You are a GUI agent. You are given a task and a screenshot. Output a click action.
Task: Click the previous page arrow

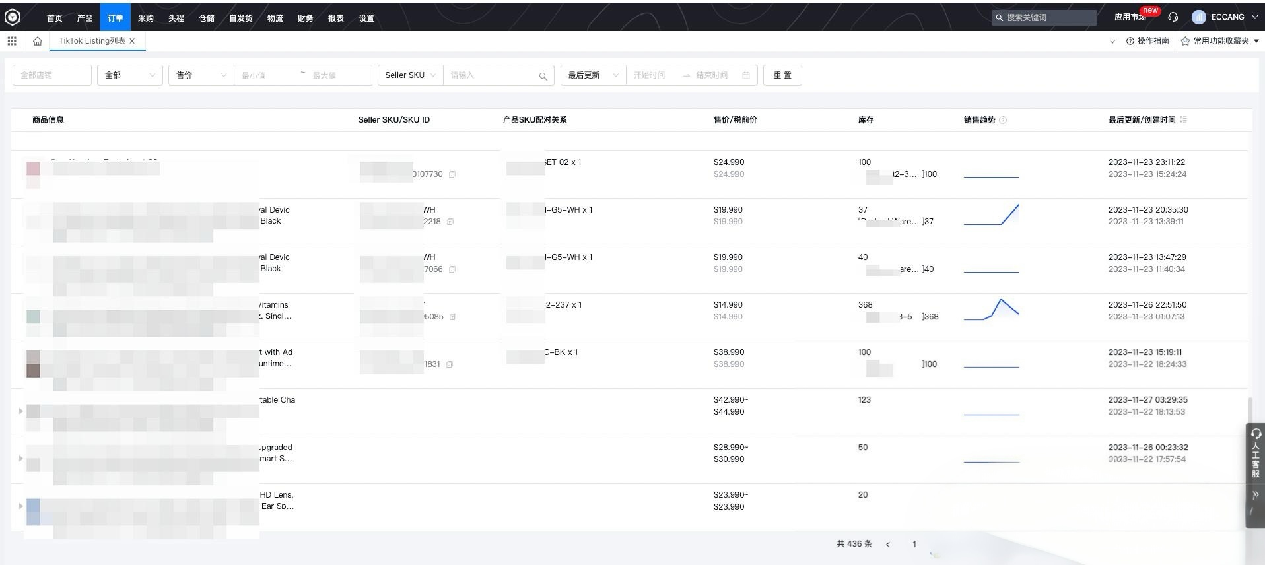887,545
